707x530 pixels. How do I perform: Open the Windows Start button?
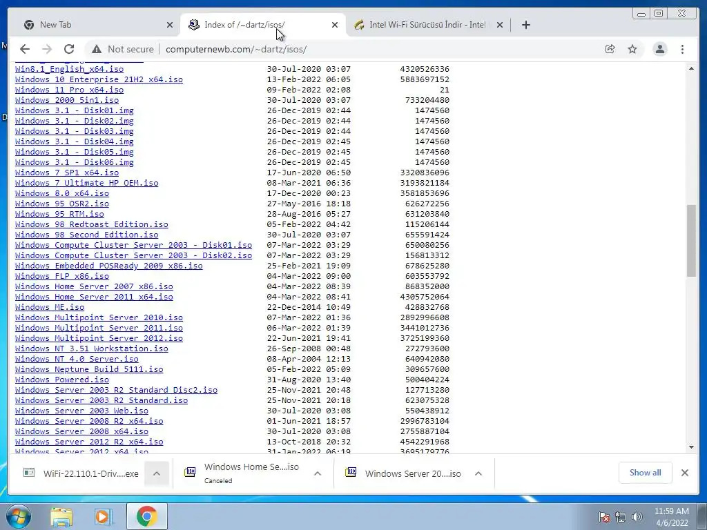tap(19, 516)
